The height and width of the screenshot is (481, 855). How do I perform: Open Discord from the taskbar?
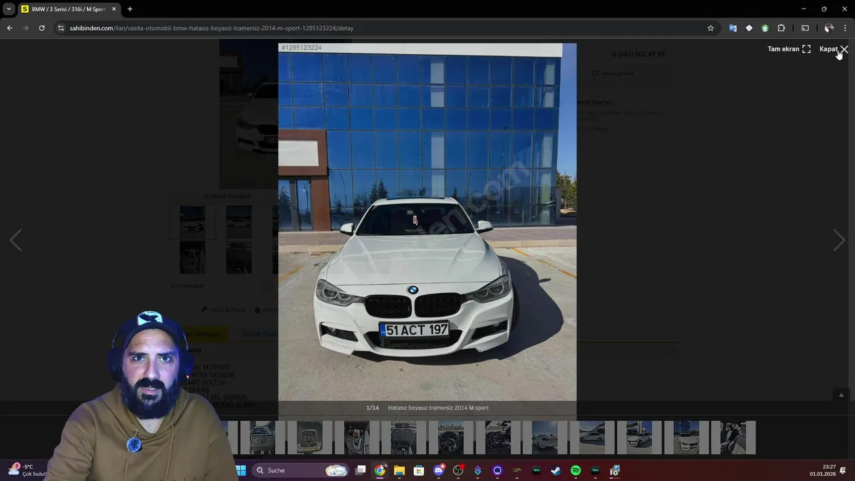[439, 470]
